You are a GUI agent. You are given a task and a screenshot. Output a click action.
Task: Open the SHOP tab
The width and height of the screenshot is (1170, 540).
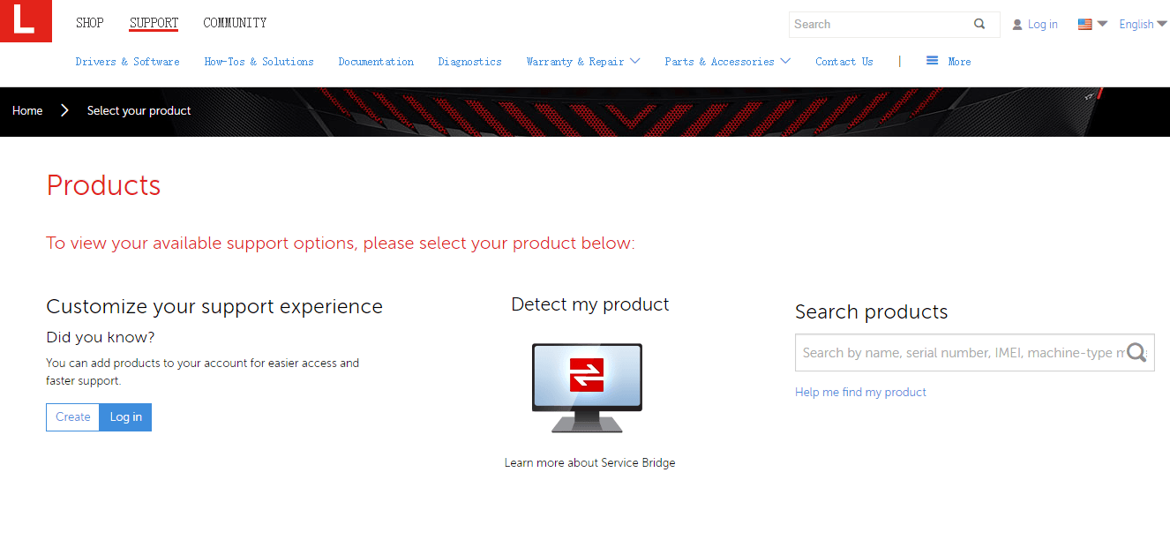pos(90,23)
